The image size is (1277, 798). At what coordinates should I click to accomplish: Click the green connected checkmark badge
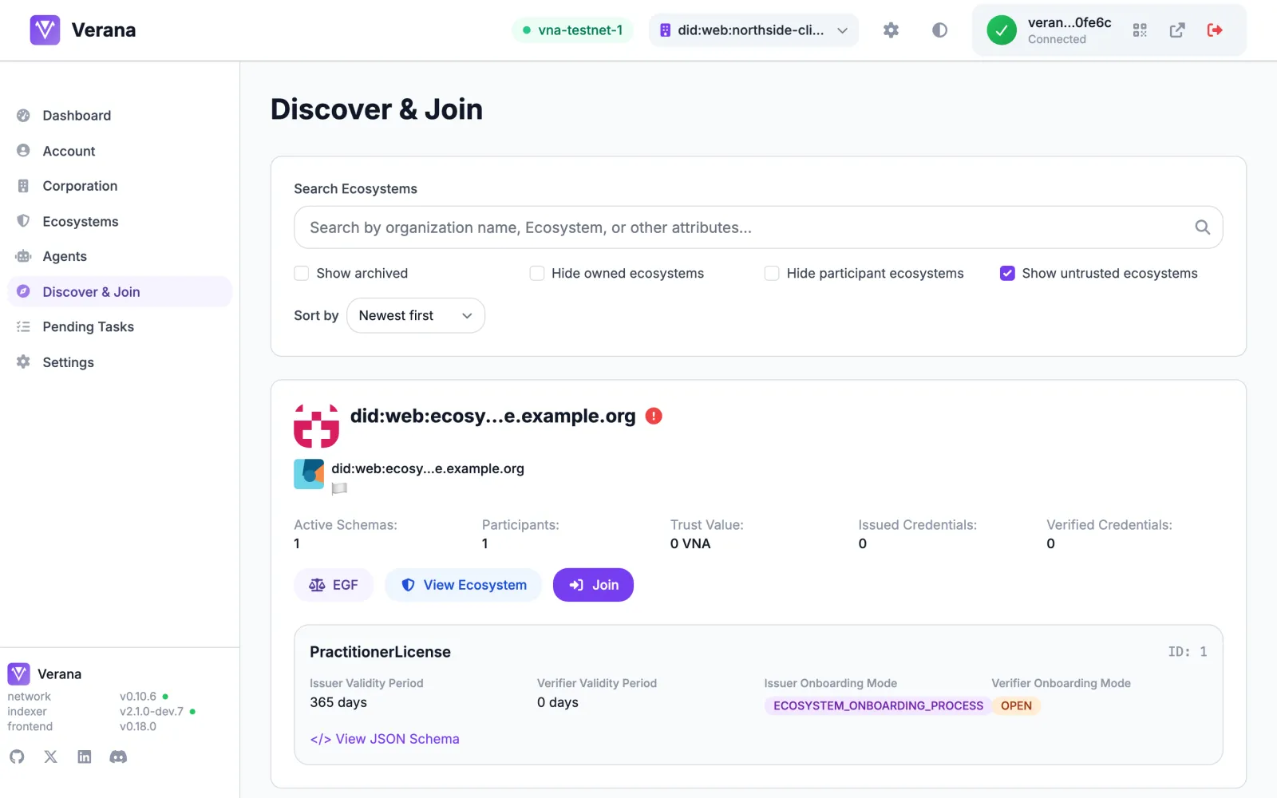(x=1002, y=30)
